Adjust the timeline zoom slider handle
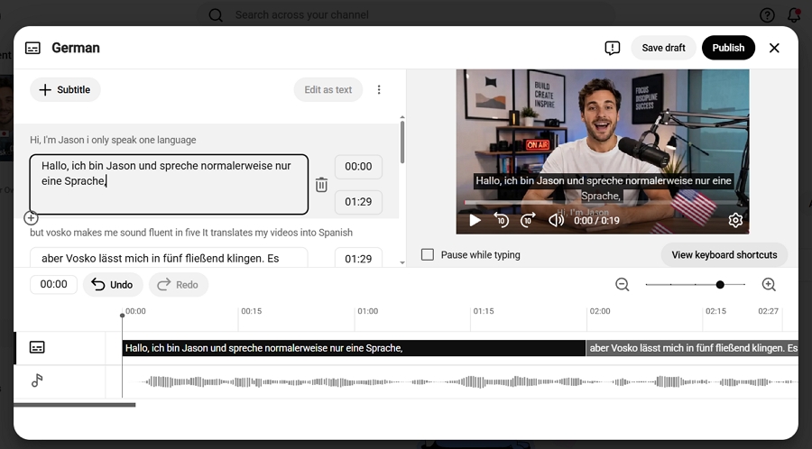812x449 pixels. pyautogui.click(x=720, y=285)
